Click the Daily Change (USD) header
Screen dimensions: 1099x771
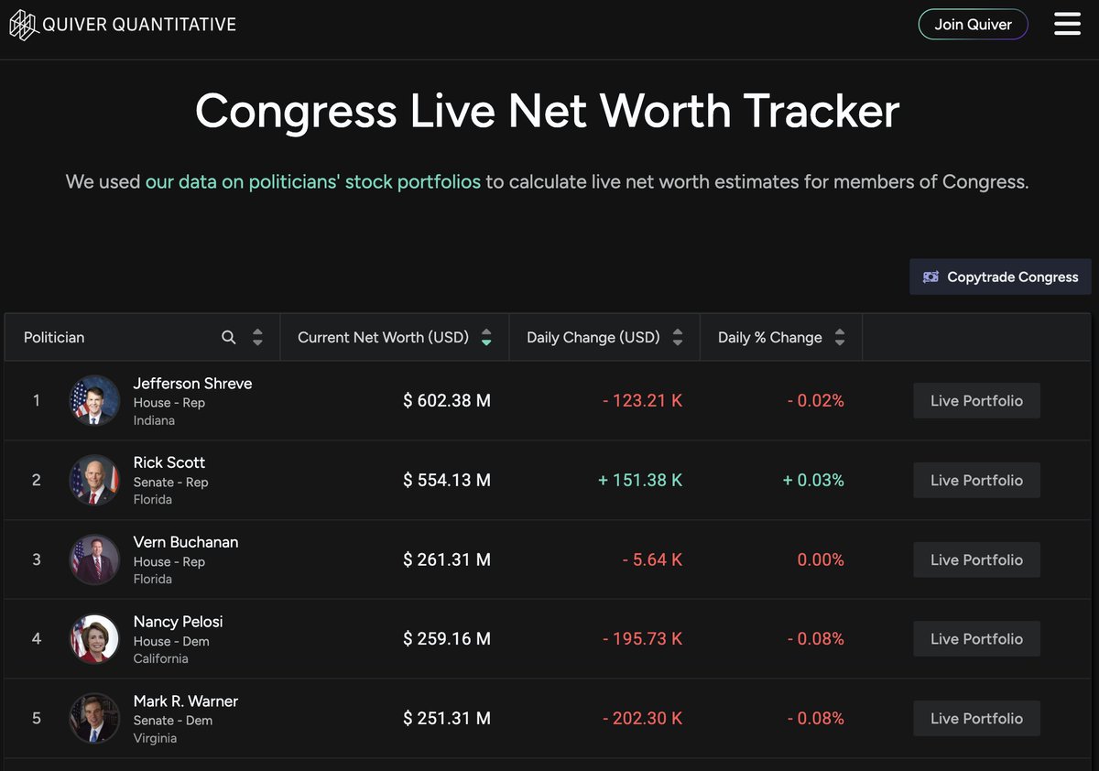click(593, 337)
